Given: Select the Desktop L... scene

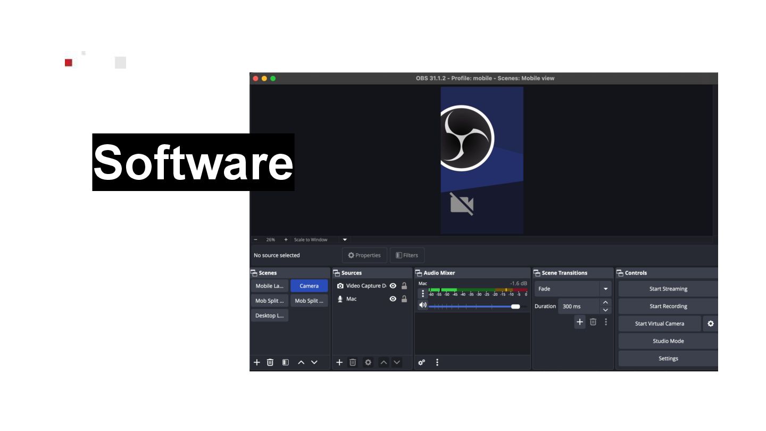Looking at the screenshot, I should pyautogui.click(x=270, y=316).
